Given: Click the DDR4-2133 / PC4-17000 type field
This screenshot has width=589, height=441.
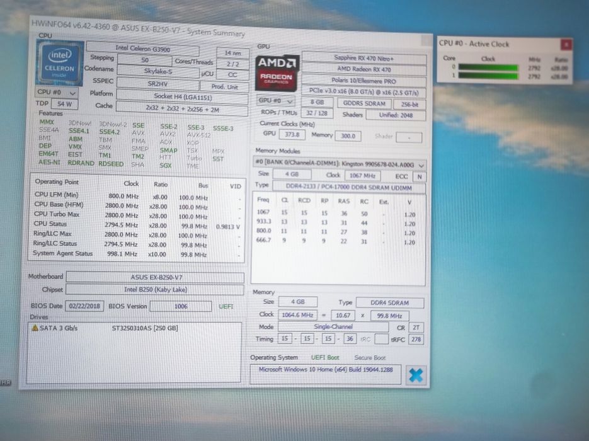Looking at the screenshot, I should (x=349, y=187).
